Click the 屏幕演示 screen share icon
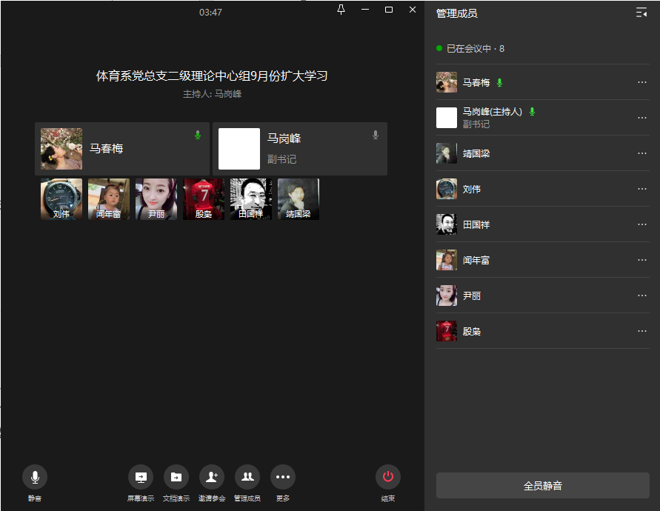Viewport: 660px width, 511px height. (x=141, y=477)
